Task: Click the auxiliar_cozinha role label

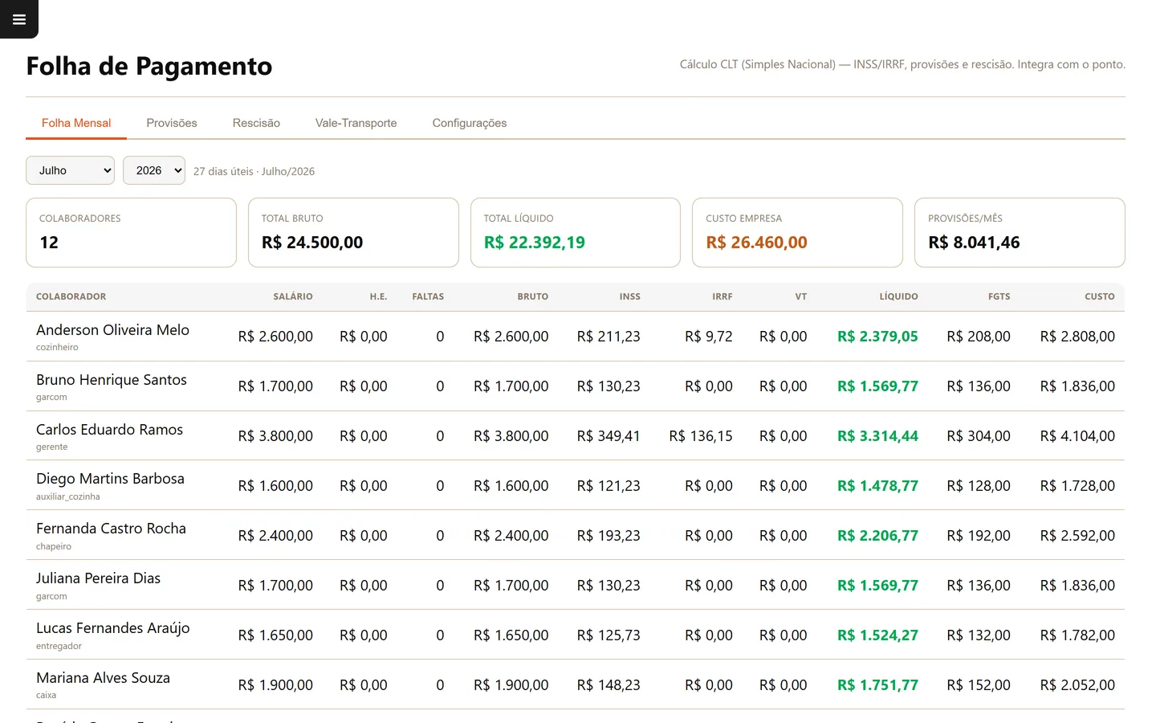Action: pyautogui.click(x=68, y=496)
